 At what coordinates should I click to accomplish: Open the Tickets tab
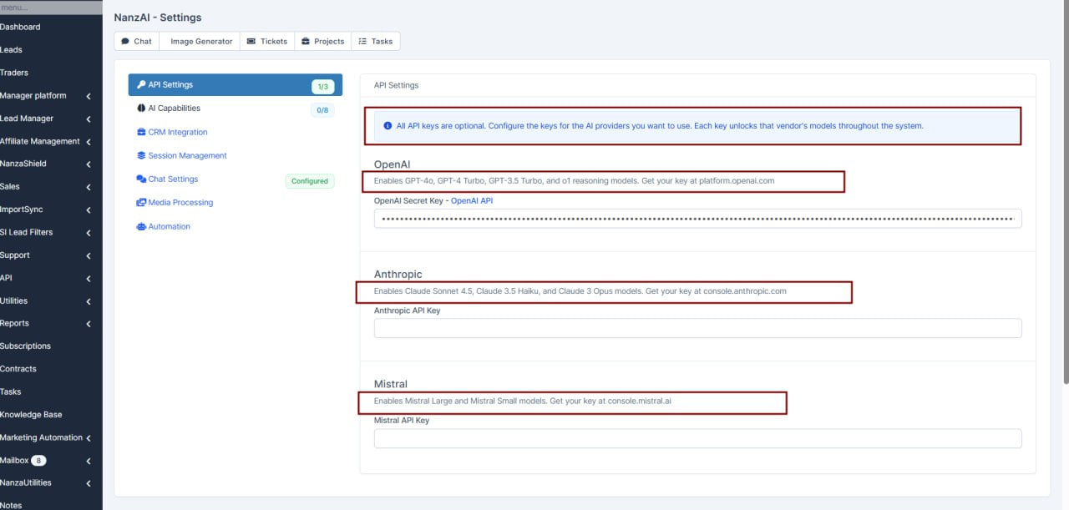(267, 42)
